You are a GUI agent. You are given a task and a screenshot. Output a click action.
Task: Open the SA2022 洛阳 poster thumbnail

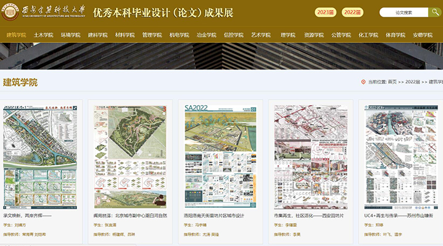(220, 157)
